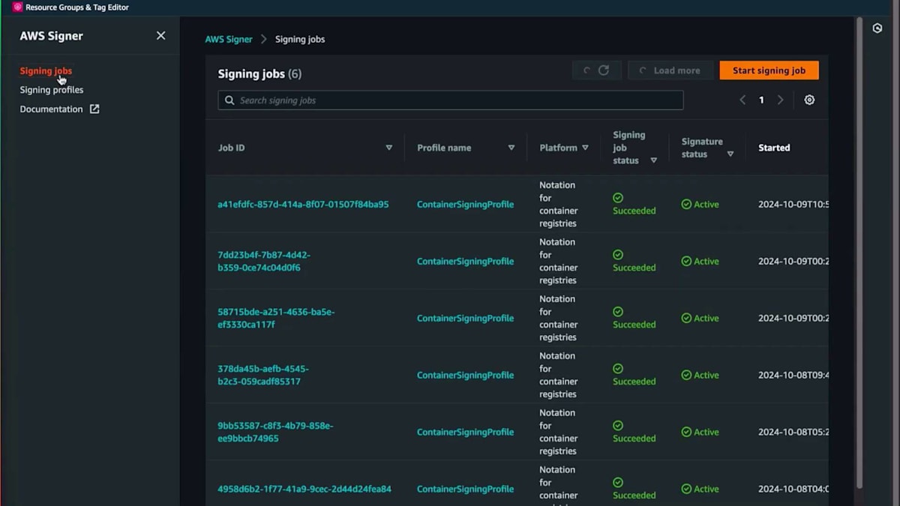Select page 1 in pagination
The width and height of the screenshot is (900, 506).
click(x=761, y=100)
